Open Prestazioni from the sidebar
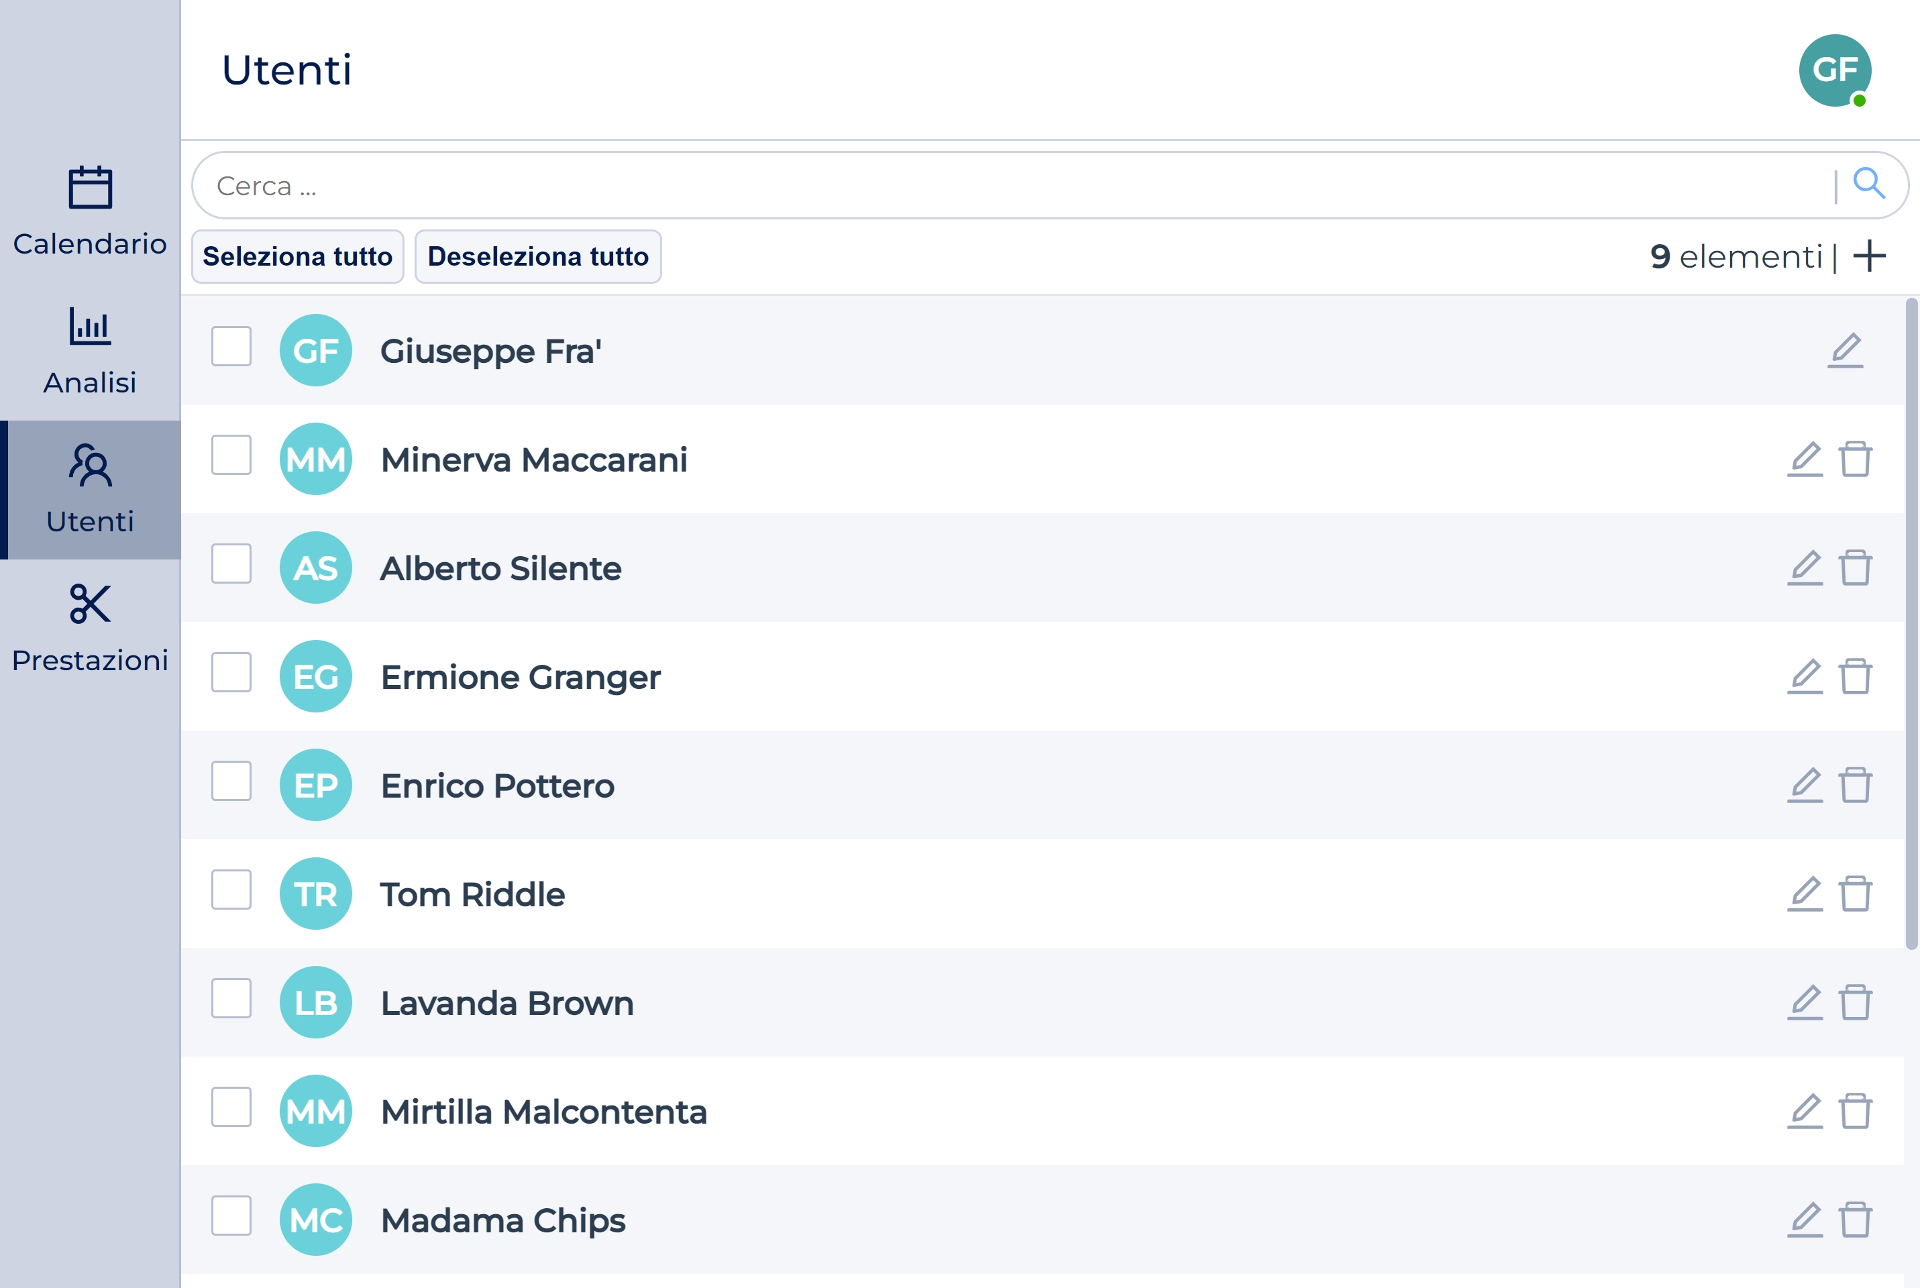Viewport: 1920px width, 1288px height. tap(89, 629)
